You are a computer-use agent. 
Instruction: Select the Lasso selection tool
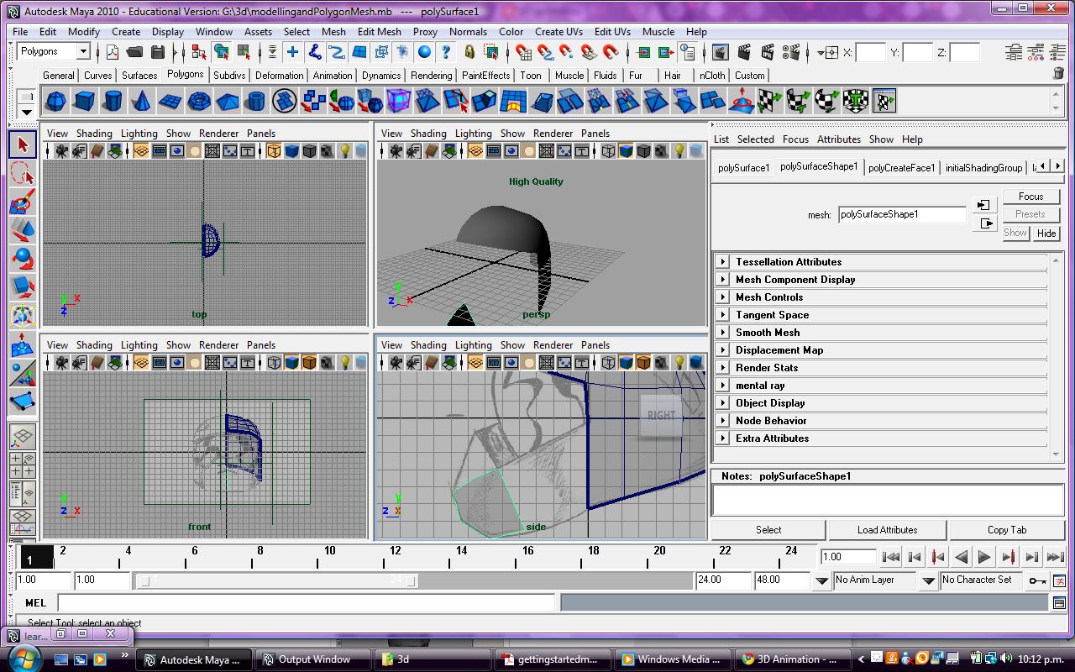tap(23, 172)
